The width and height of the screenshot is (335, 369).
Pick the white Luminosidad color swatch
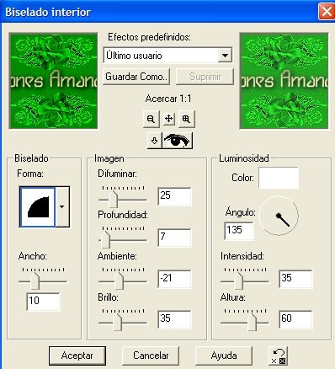pos(279,178)
